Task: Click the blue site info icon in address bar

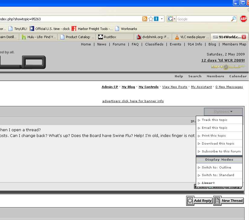Action: (x=156, y=19)
